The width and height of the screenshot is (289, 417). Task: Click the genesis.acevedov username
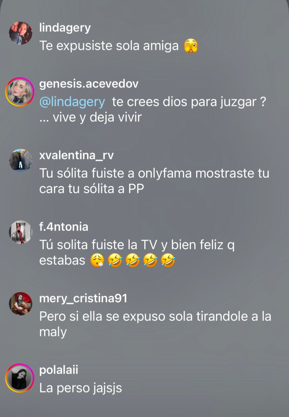(89, 84)
